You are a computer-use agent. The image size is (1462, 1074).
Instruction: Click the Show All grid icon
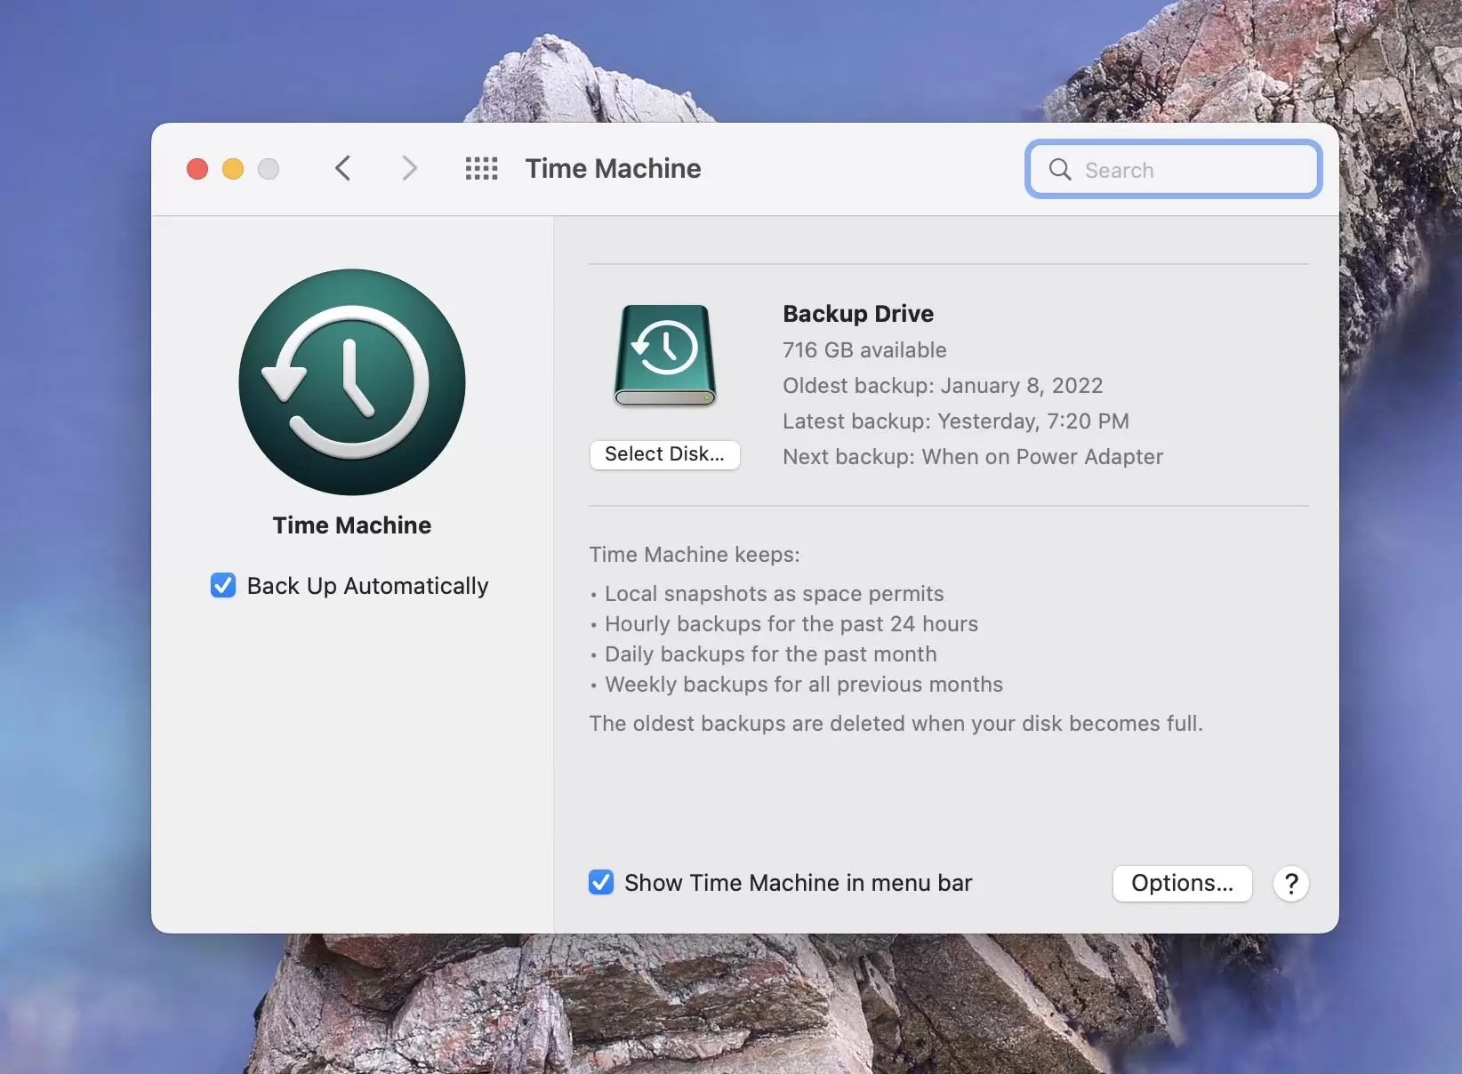(481, 169)
